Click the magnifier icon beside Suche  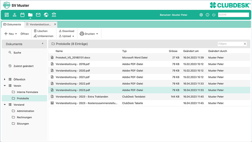click(10, 52)
